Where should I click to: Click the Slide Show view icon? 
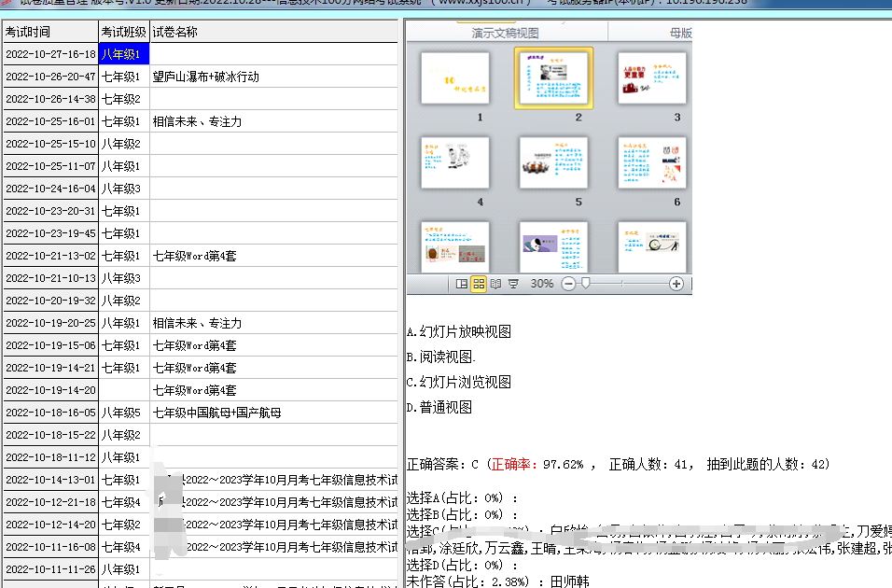[513, 284]
